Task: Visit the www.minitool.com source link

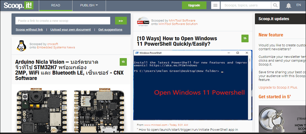Action: pyautogui.click(x=156, y=125)
